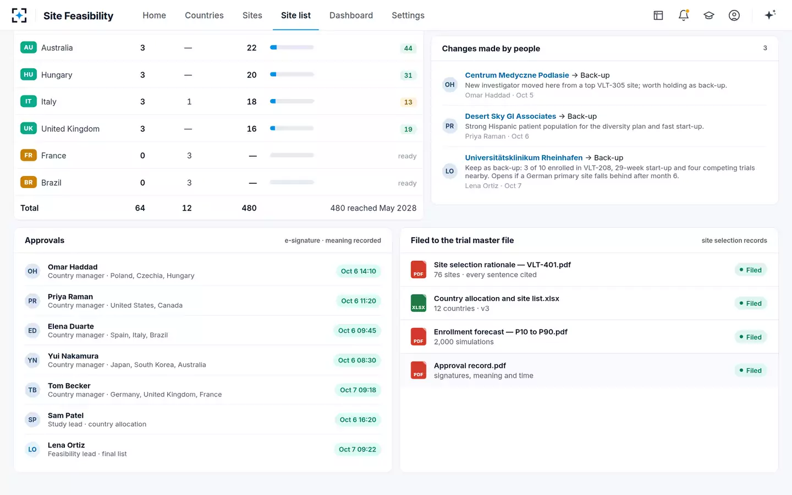The image size is (792, 495).
Task: Open Desert Sky GI Associates link
Action: pyautogui.click(x=510, y=117)
